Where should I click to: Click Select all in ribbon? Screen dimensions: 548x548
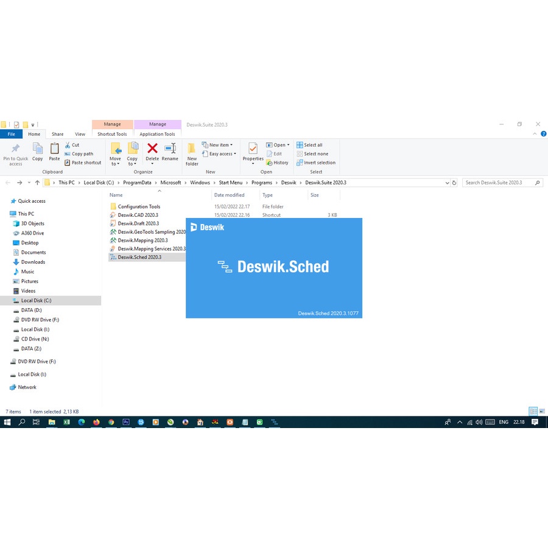point(309,145)
